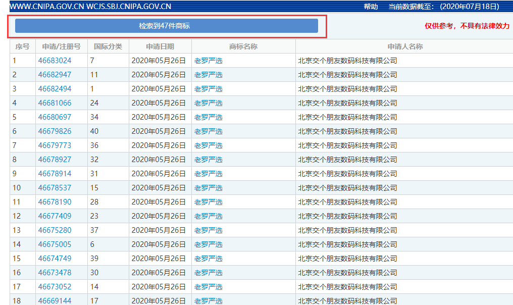Open 老罗严选 trademark in row 2
Image resolution: width=513 pixels, height=305 pixels.
(209, 75)
